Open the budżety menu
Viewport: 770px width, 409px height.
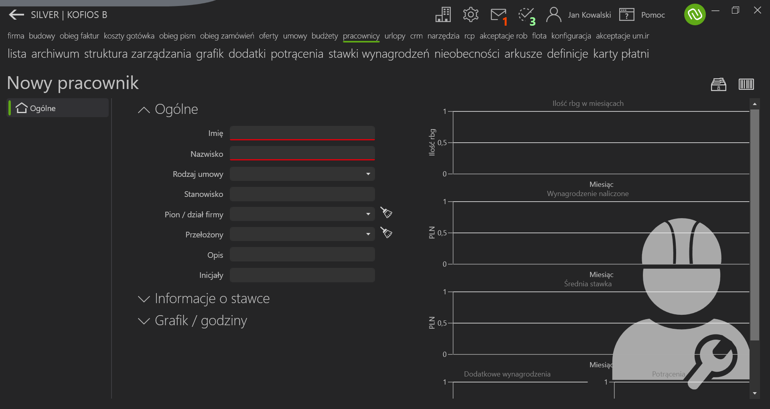pyautogui.click(x=325, y=36)
